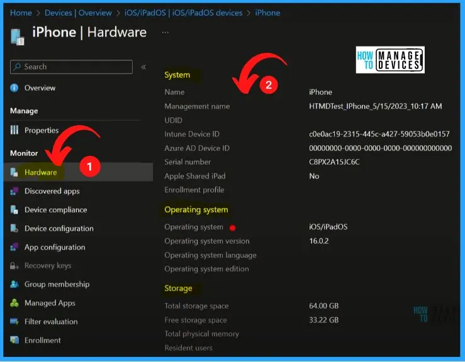This screenshot has height=362, width=465.
Task: Click the Overview info icon
Action: point(14,88)
